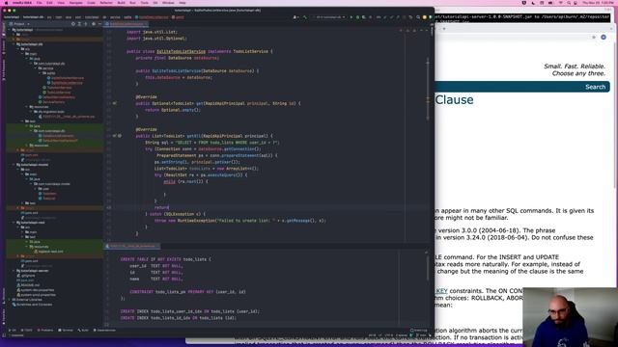
Task: Click the editor vertical scrollbar
Action: 428,90
